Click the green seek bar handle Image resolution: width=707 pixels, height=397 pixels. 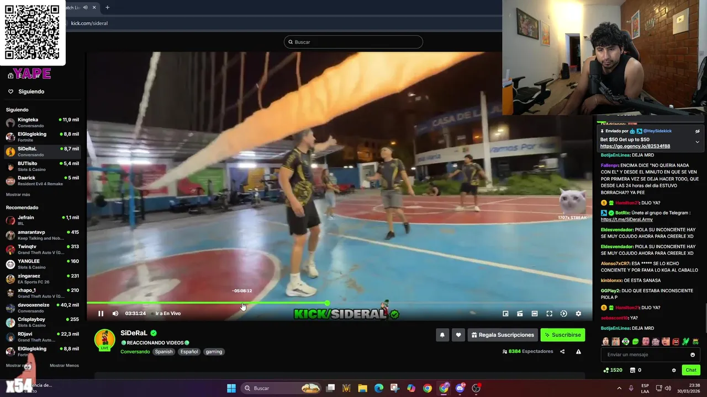tap(327, 303)
